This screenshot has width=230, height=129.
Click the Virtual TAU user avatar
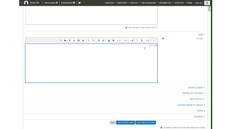(x=26, y=3)
